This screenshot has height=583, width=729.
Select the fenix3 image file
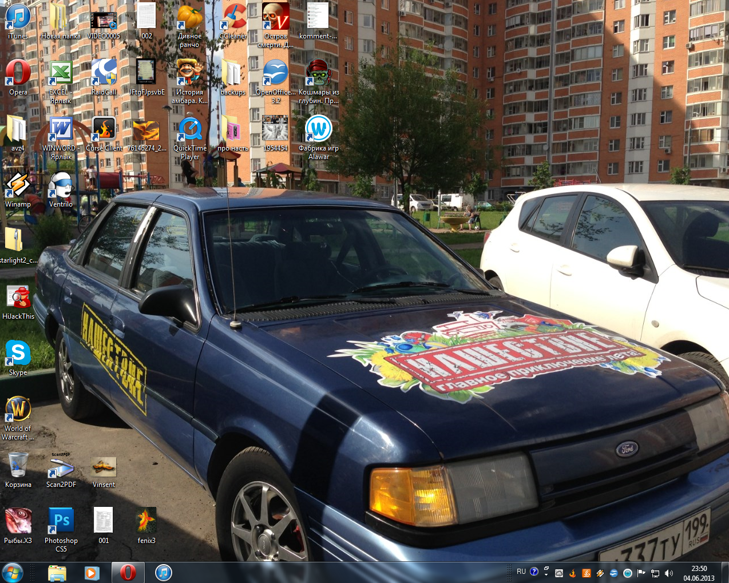(x=146, y=526)
